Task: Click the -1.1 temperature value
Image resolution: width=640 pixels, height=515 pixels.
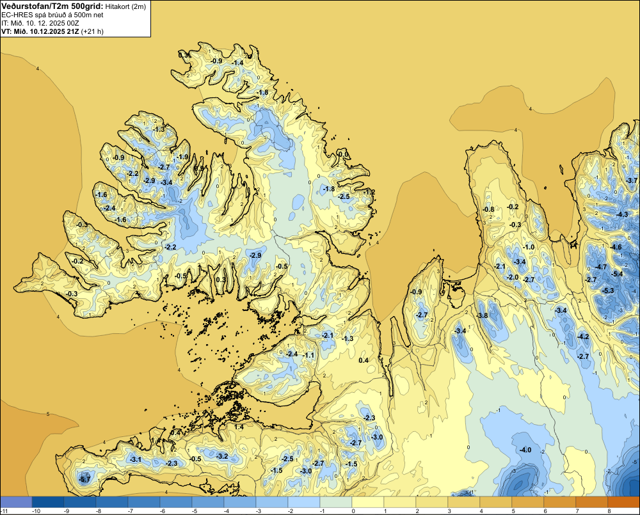Action: pos(309,355)
